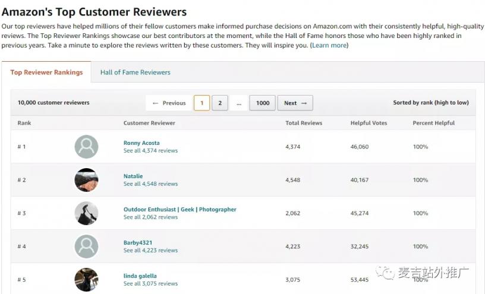Select Ronny Acosta's 100% percent helpful
485x294 pixels.
click(420, 147)
